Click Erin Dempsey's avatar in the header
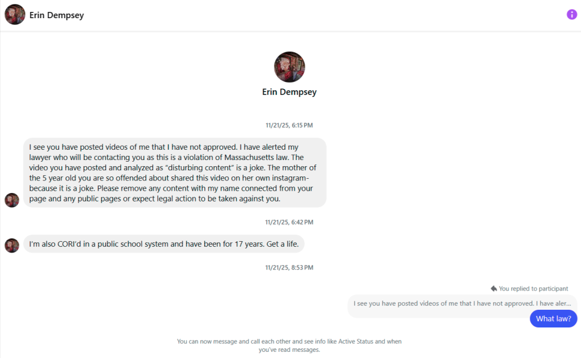 click(15, 14)
